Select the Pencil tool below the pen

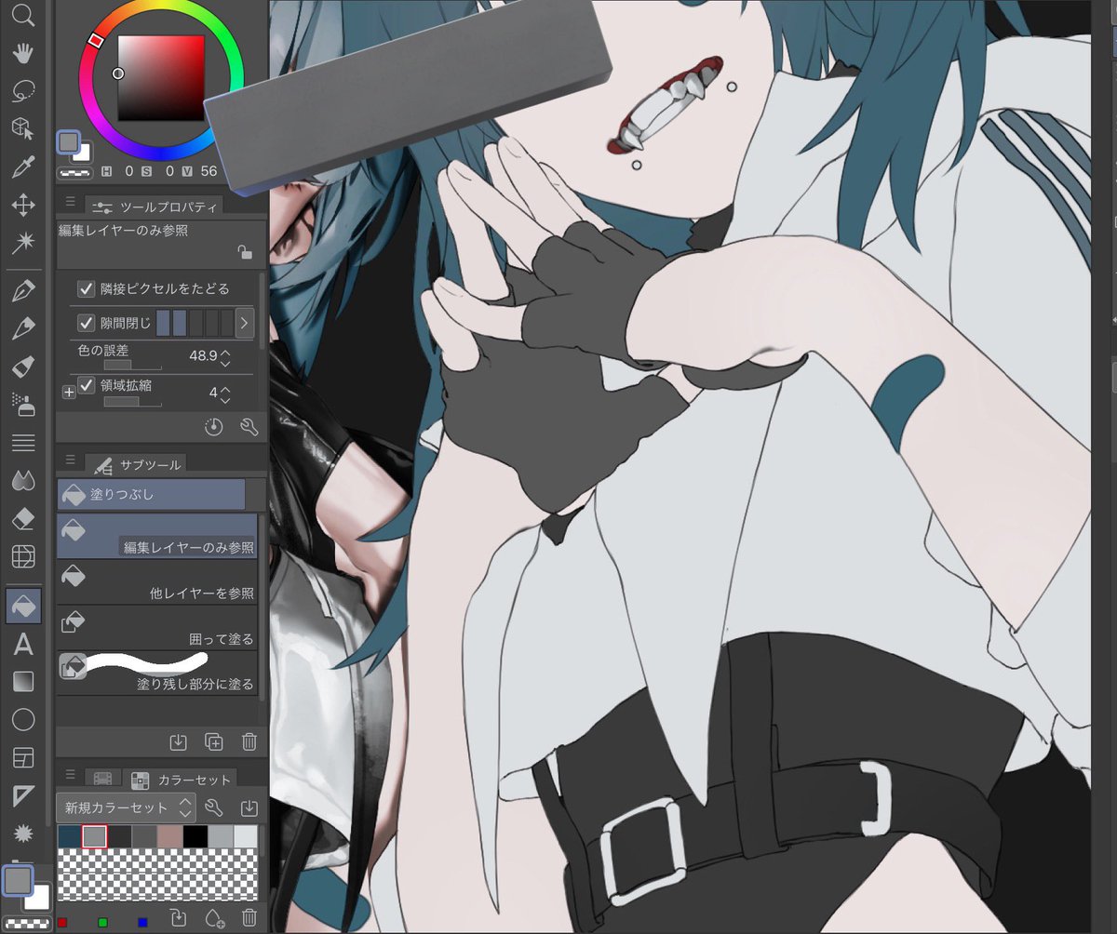(23, 328)
